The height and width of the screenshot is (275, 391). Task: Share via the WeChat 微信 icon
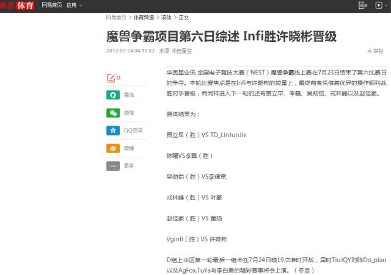113,113
